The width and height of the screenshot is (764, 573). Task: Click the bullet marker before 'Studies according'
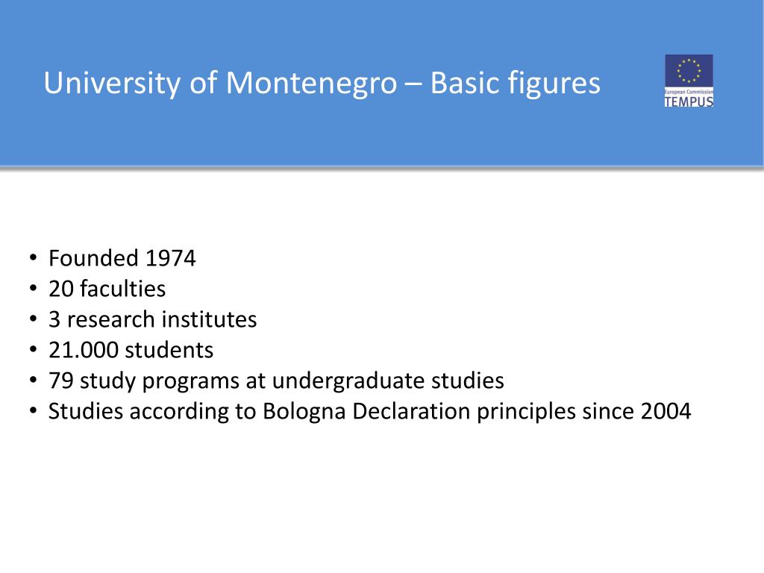[x=33, y=410]
